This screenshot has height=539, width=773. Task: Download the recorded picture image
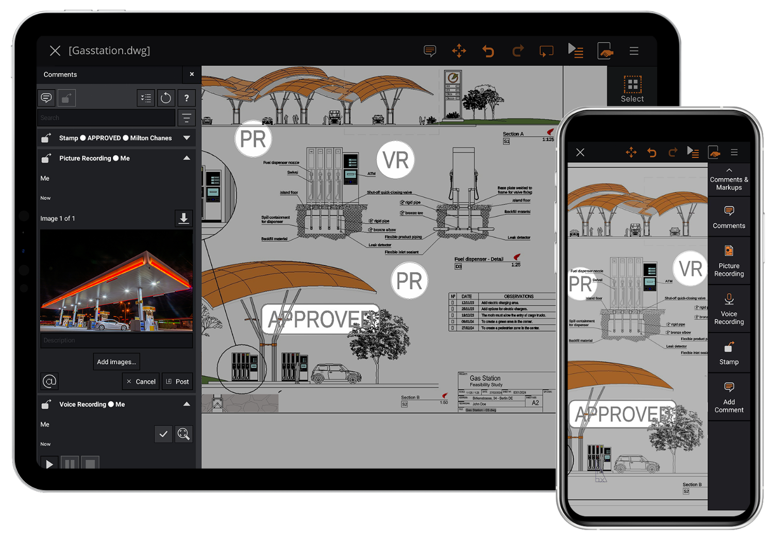coord(183,218)
